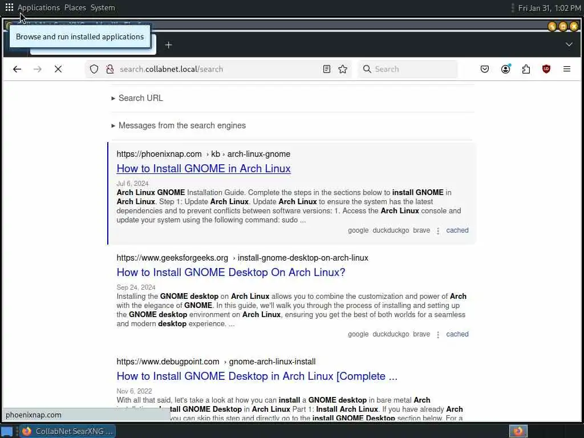This screenshot has height=438, width=584.
Task: Click the Firefox tray icon in bottom panel
Action: pyautogui.click(x=518, y=431)
